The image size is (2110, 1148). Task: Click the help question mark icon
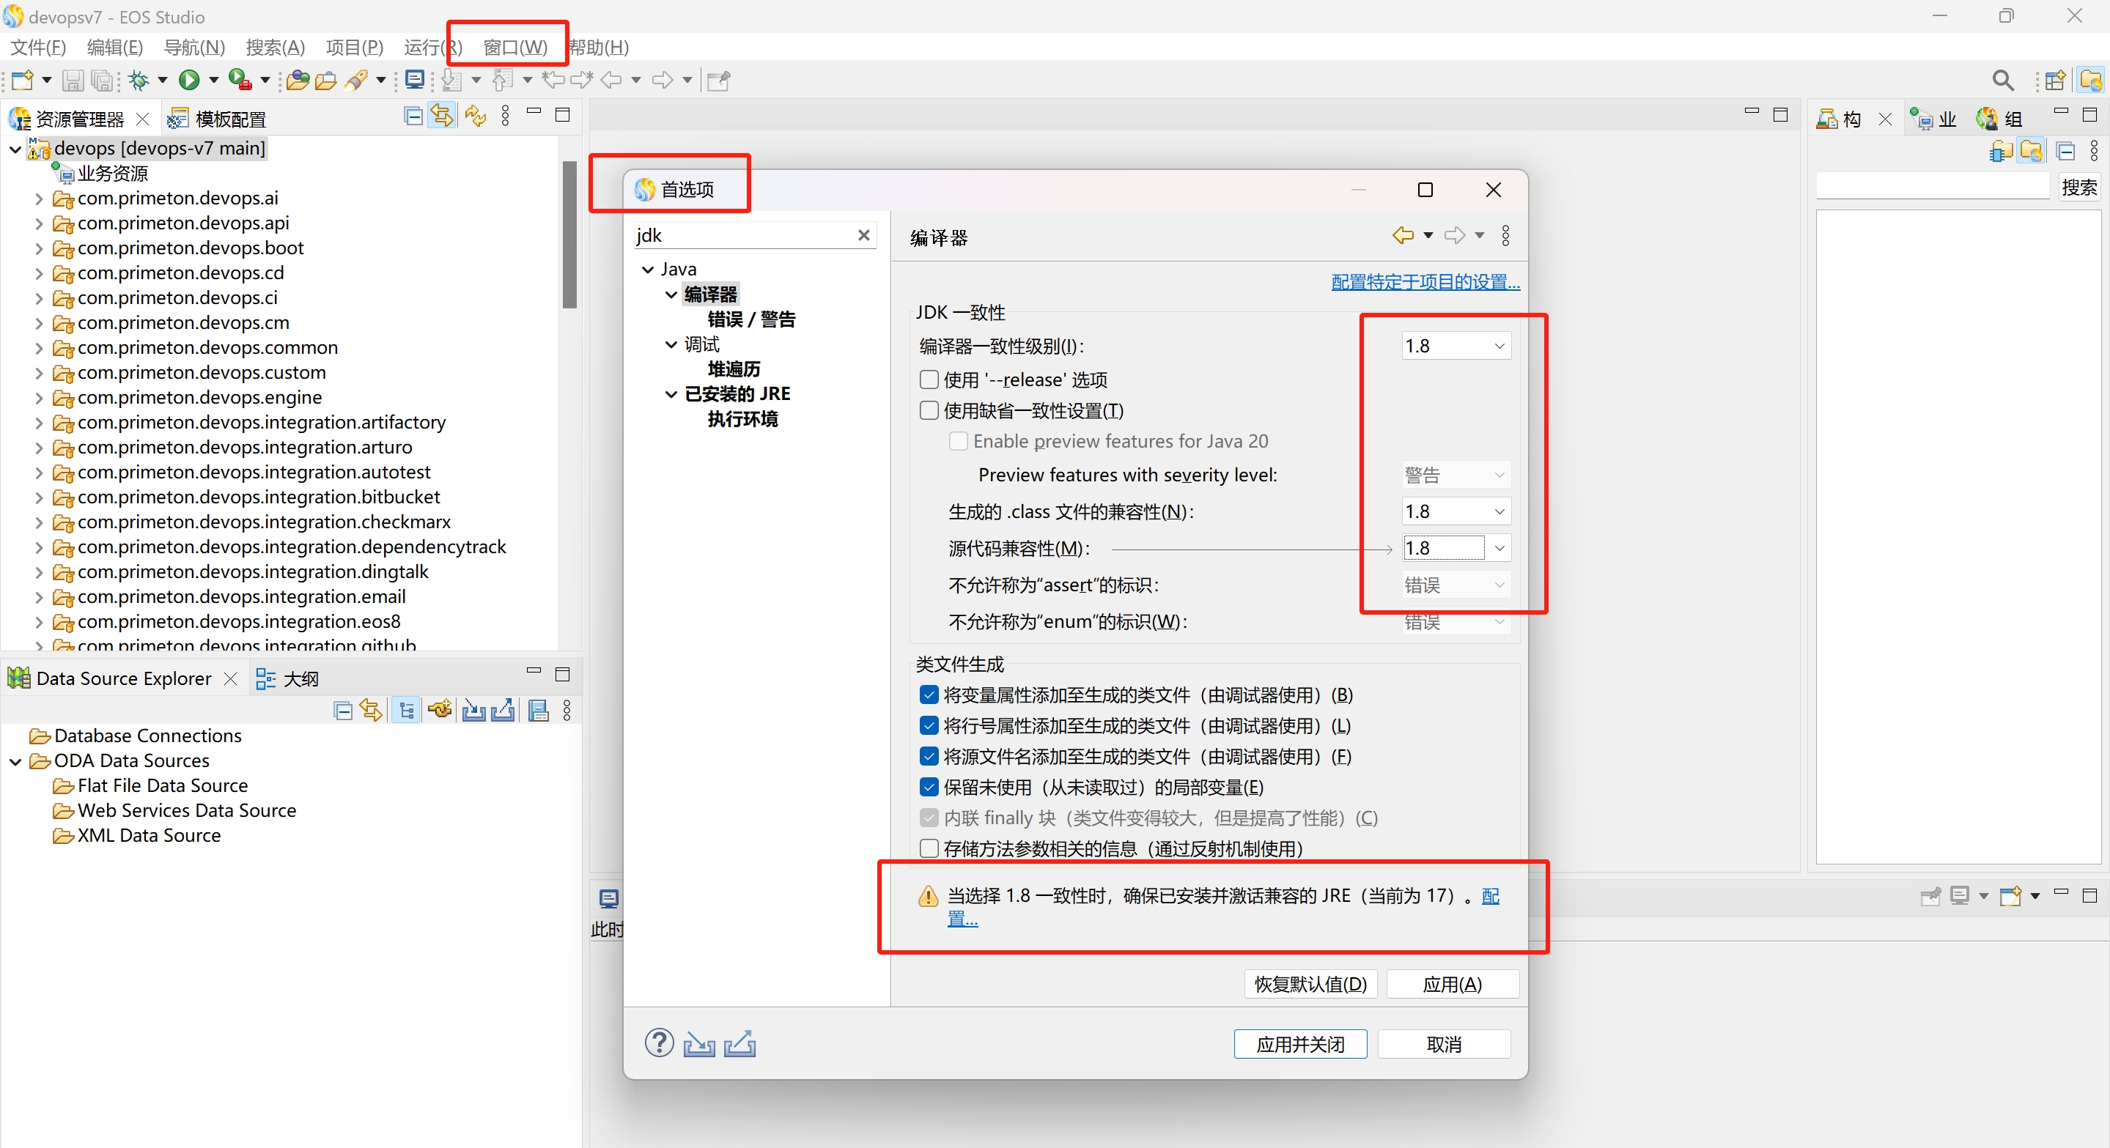coord(659,1043)
